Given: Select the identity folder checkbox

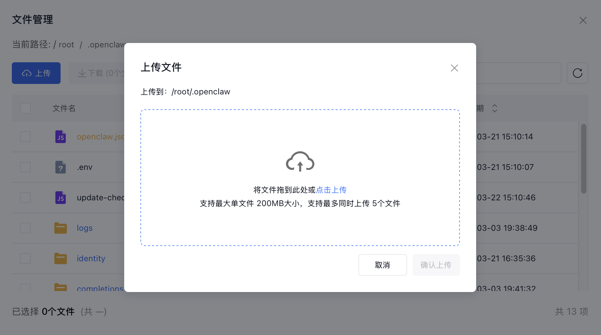Looking at the screenshot, I should tap(25, 259).
